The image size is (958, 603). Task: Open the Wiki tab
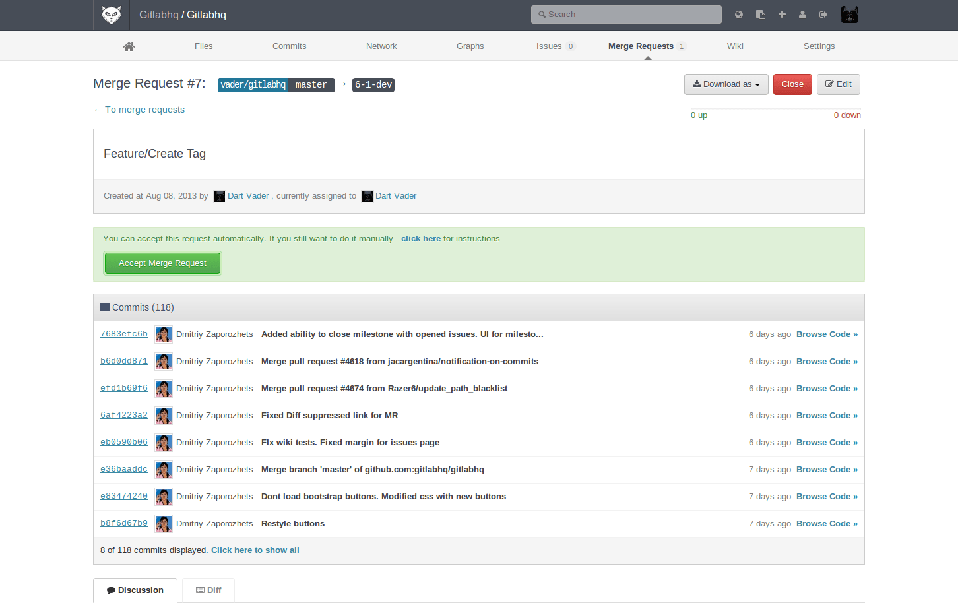[735, 46]
